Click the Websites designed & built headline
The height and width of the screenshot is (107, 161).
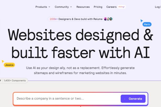pos(80,43)
